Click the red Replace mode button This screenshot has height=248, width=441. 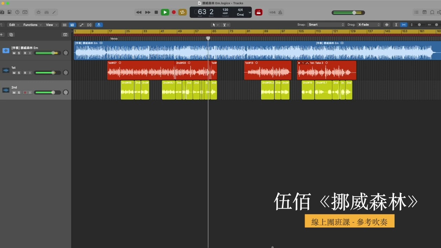click(x=258, y=12)
